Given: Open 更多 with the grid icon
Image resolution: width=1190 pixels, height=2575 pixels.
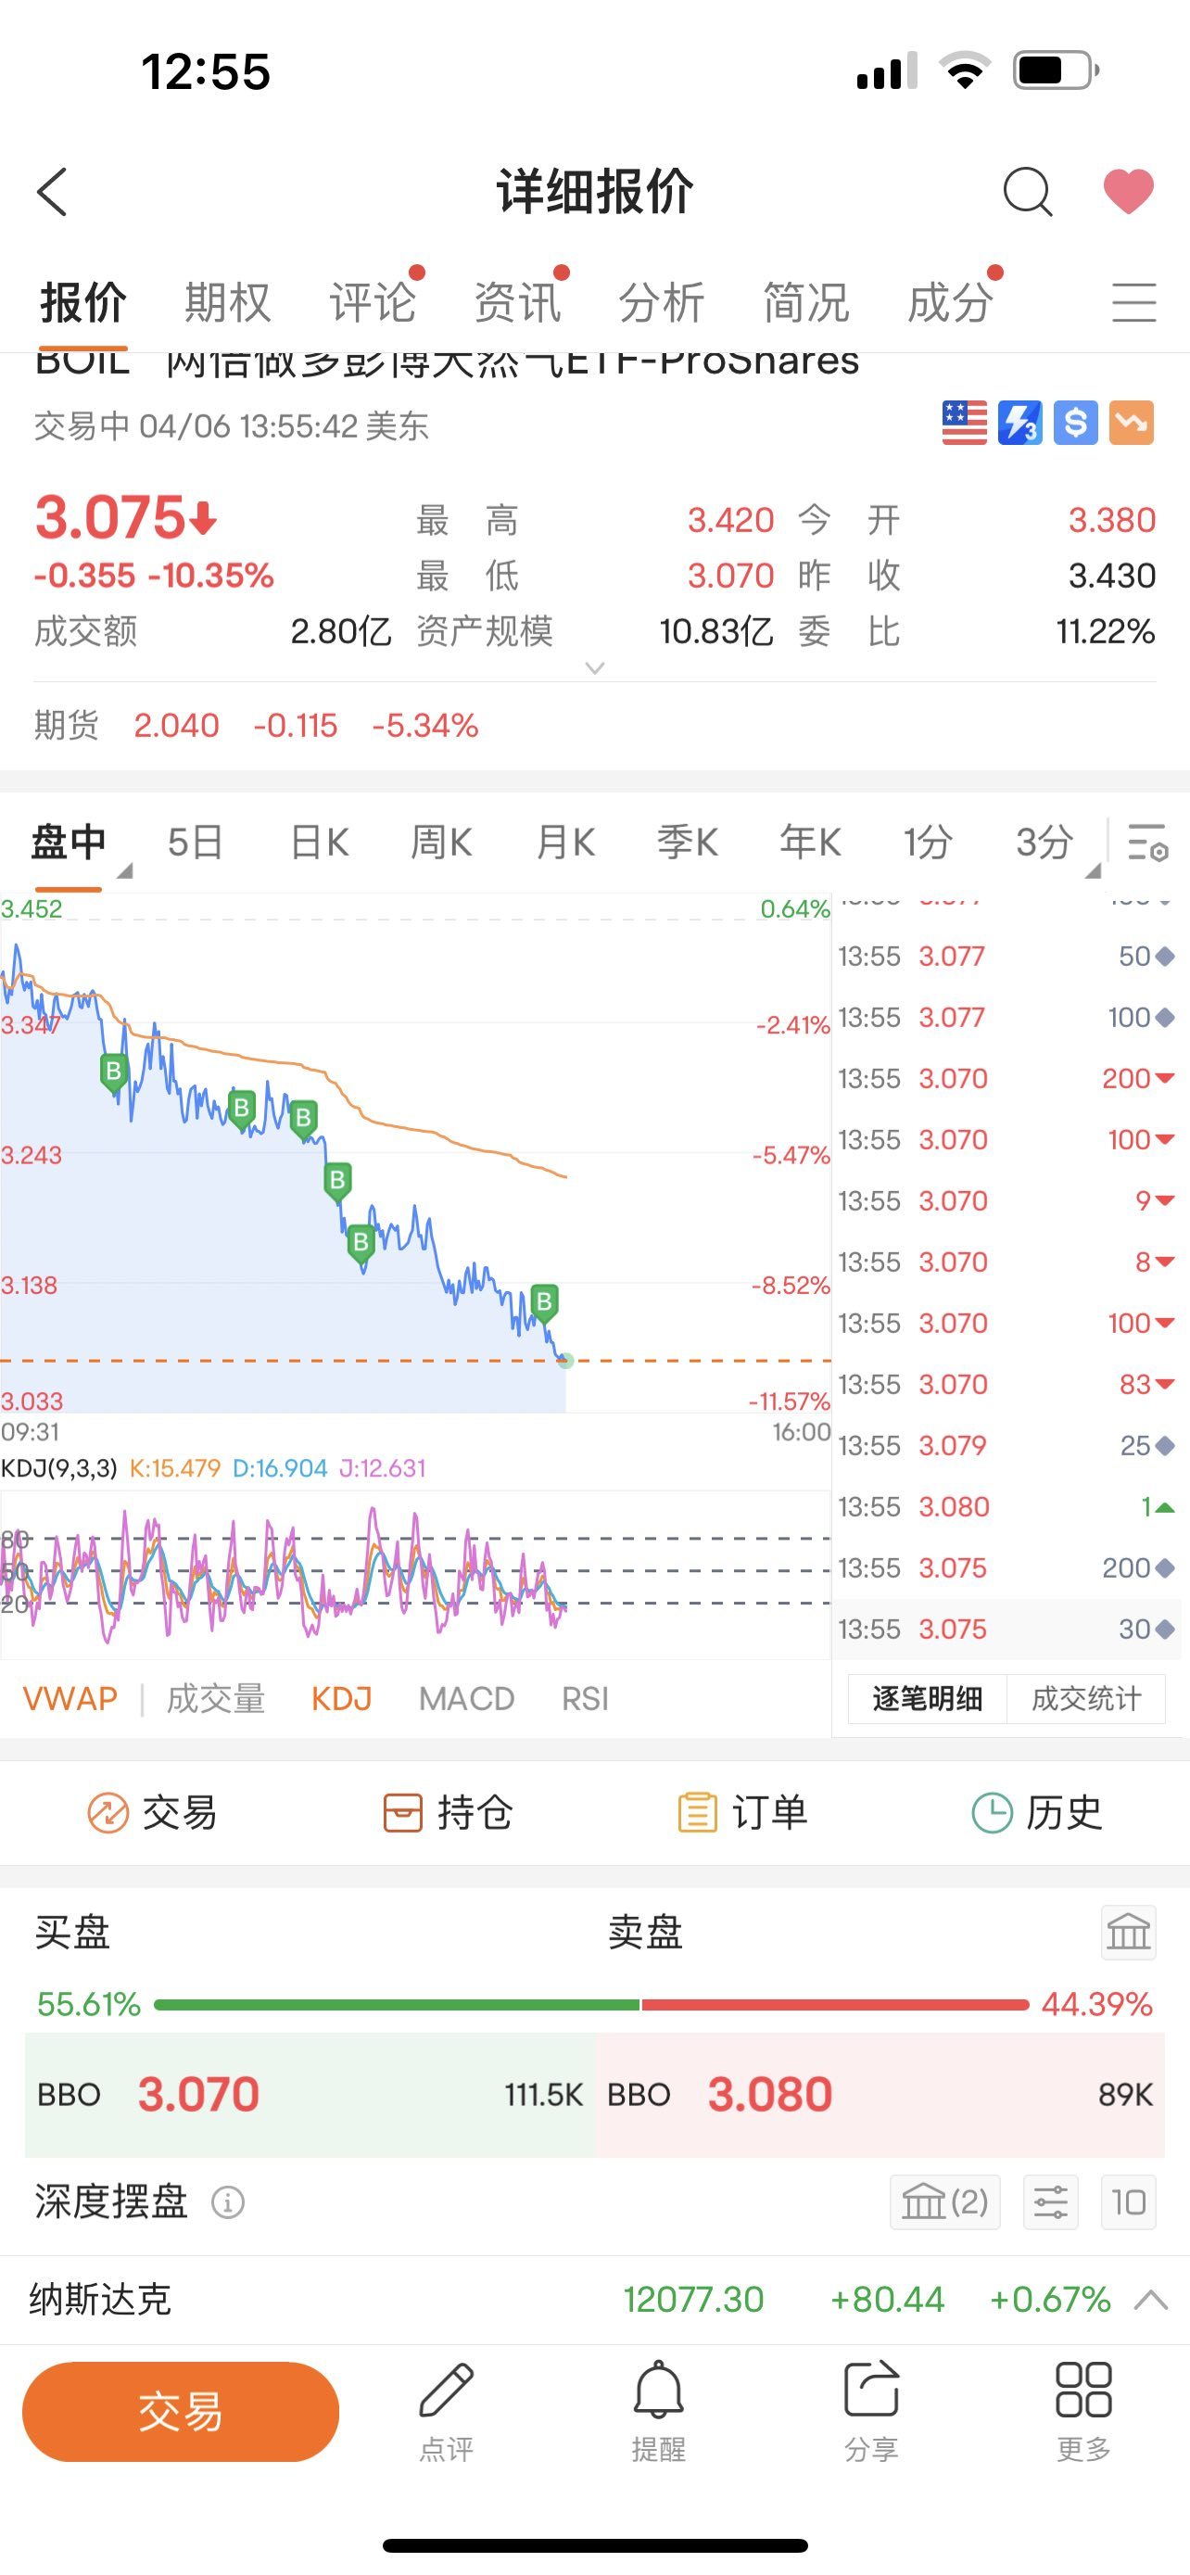Looking at the screenshot, I should coord(1084,2411).
